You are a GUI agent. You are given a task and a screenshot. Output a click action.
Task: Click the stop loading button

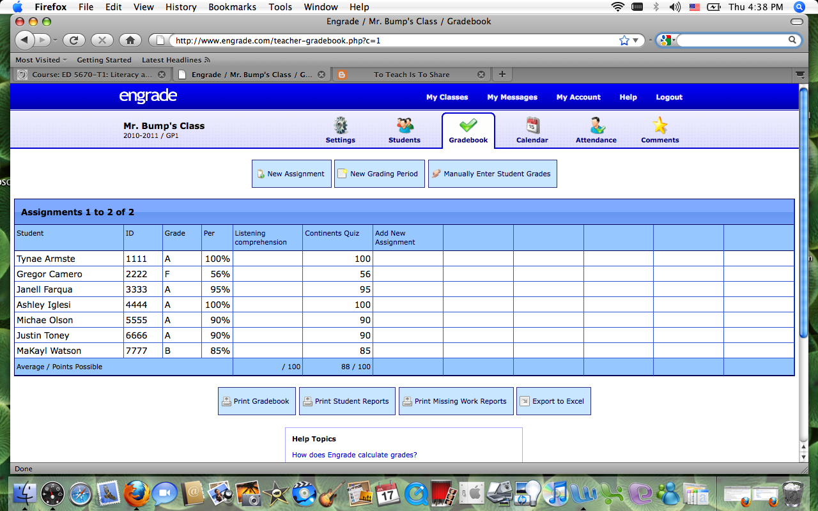pyautogui.click(x=102, y=40)
